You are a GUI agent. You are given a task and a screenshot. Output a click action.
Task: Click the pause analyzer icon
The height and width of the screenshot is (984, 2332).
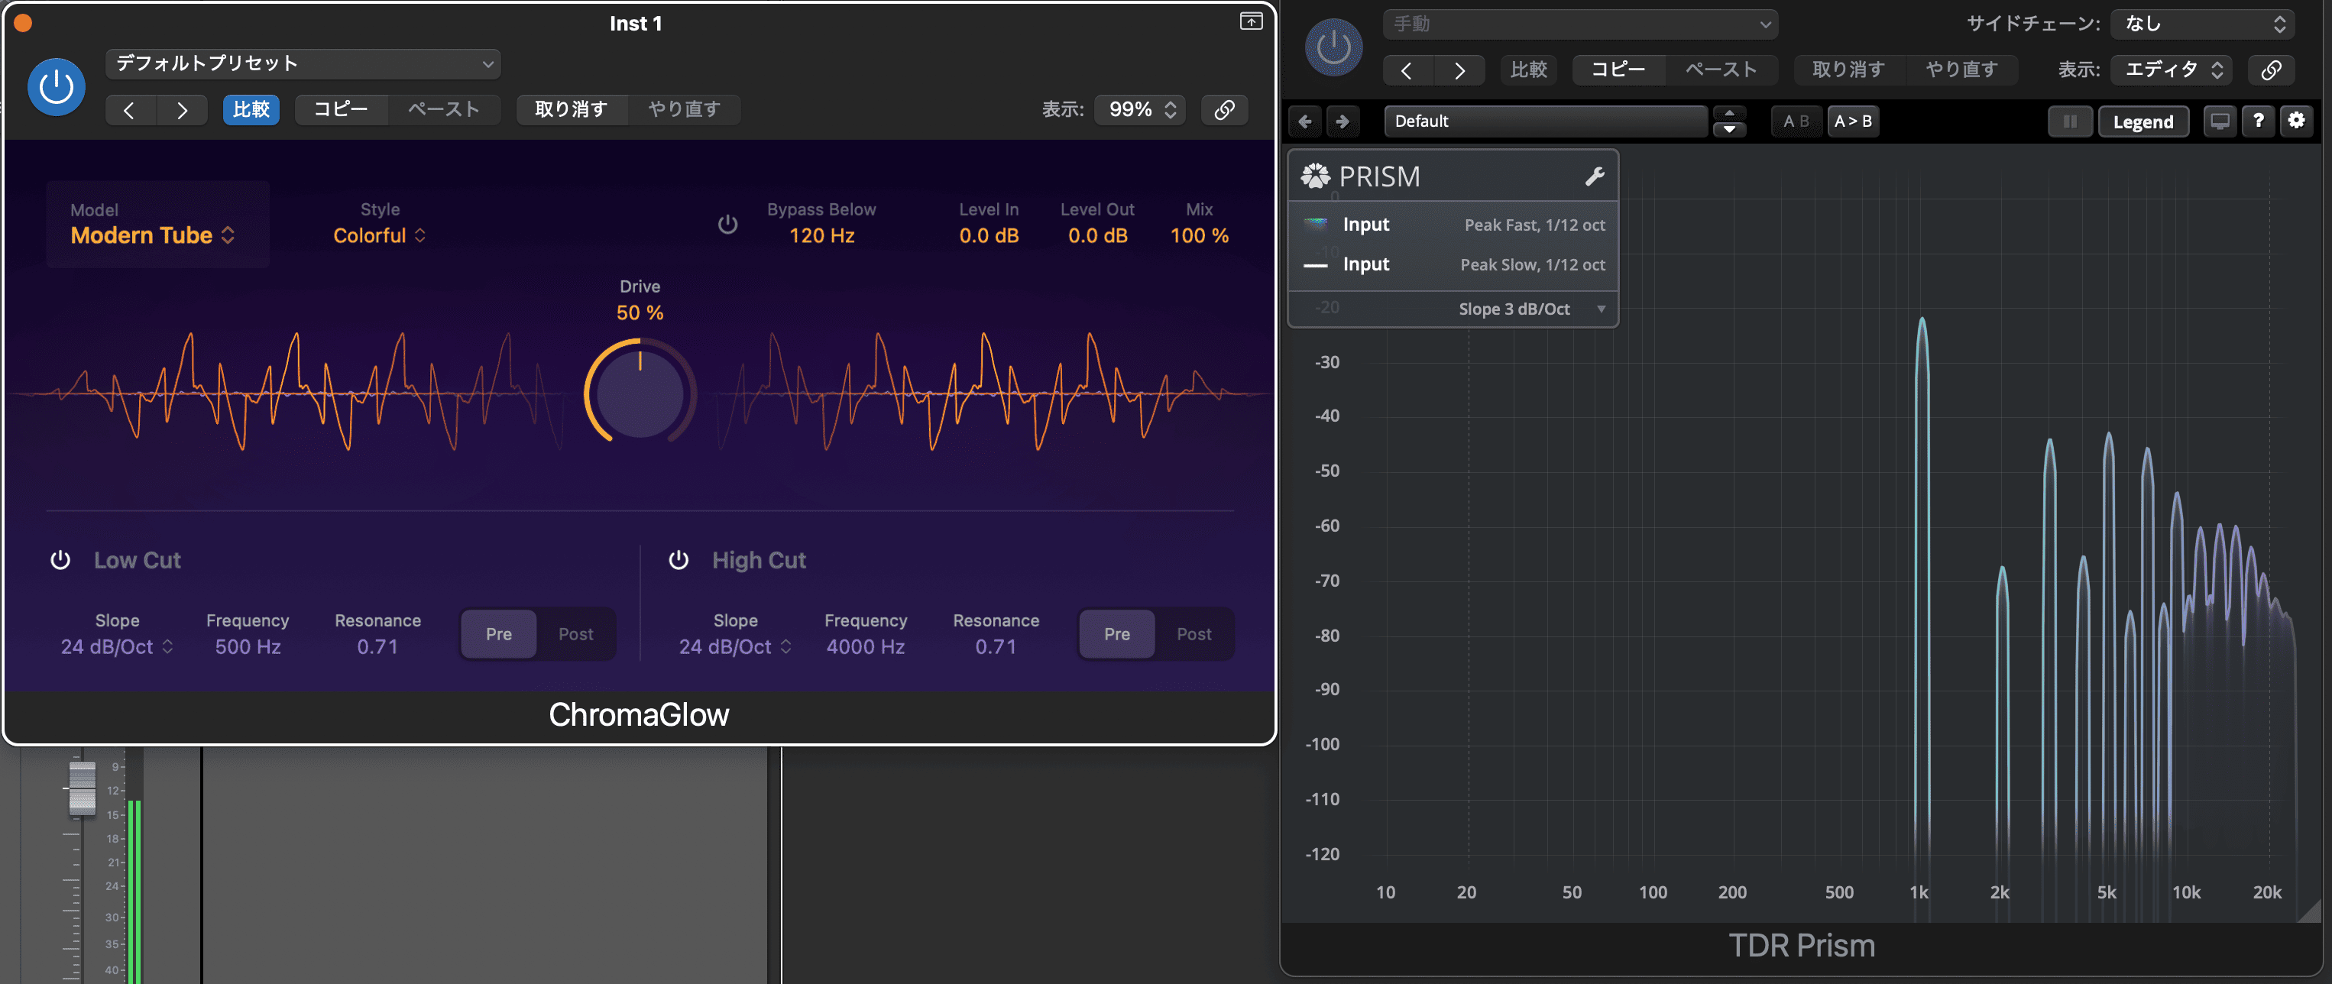2069,121
